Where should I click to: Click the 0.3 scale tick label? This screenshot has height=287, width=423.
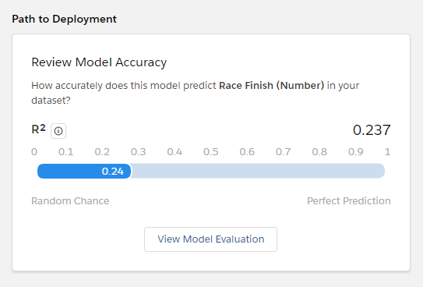pyautogui.click(x=138, y=152)
